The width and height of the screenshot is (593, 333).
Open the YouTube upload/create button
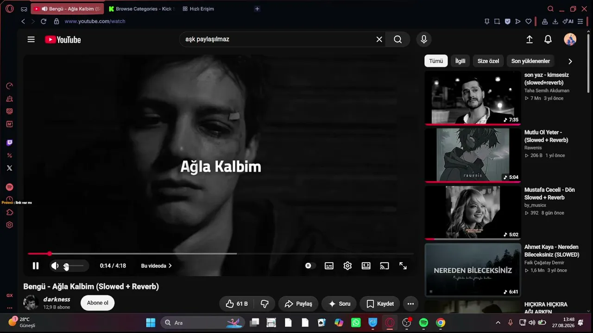tap(530, 39)
